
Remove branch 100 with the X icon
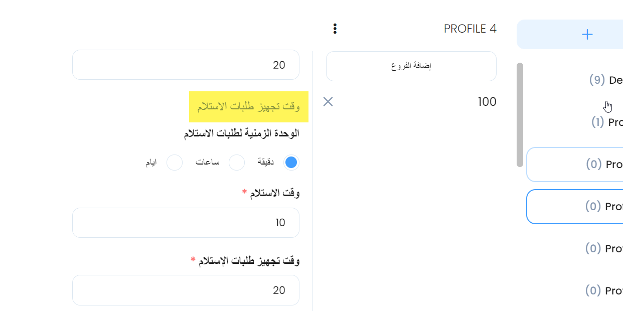(328, 102)
